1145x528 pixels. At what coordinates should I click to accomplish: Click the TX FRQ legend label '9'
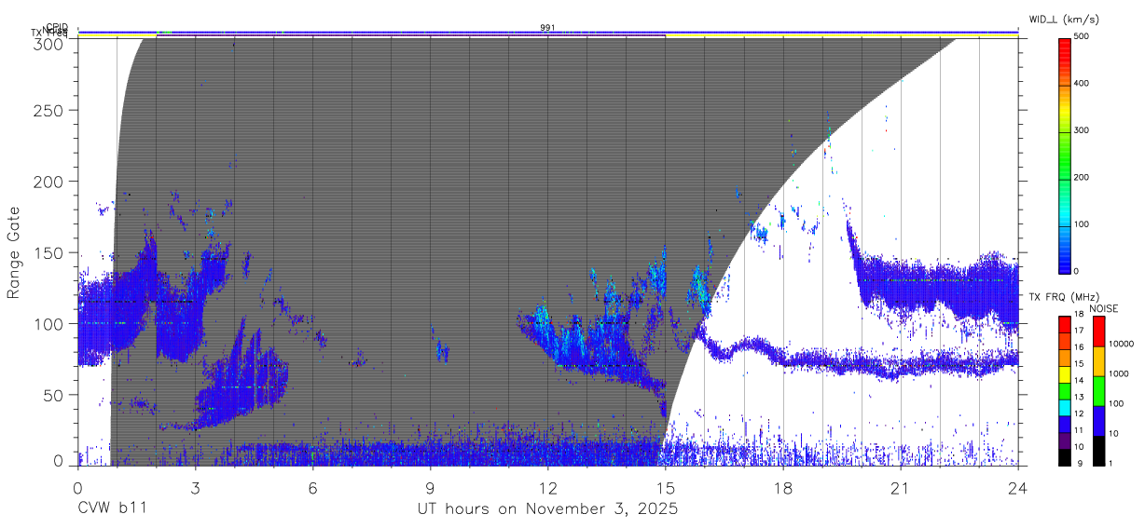(1080, 463)
